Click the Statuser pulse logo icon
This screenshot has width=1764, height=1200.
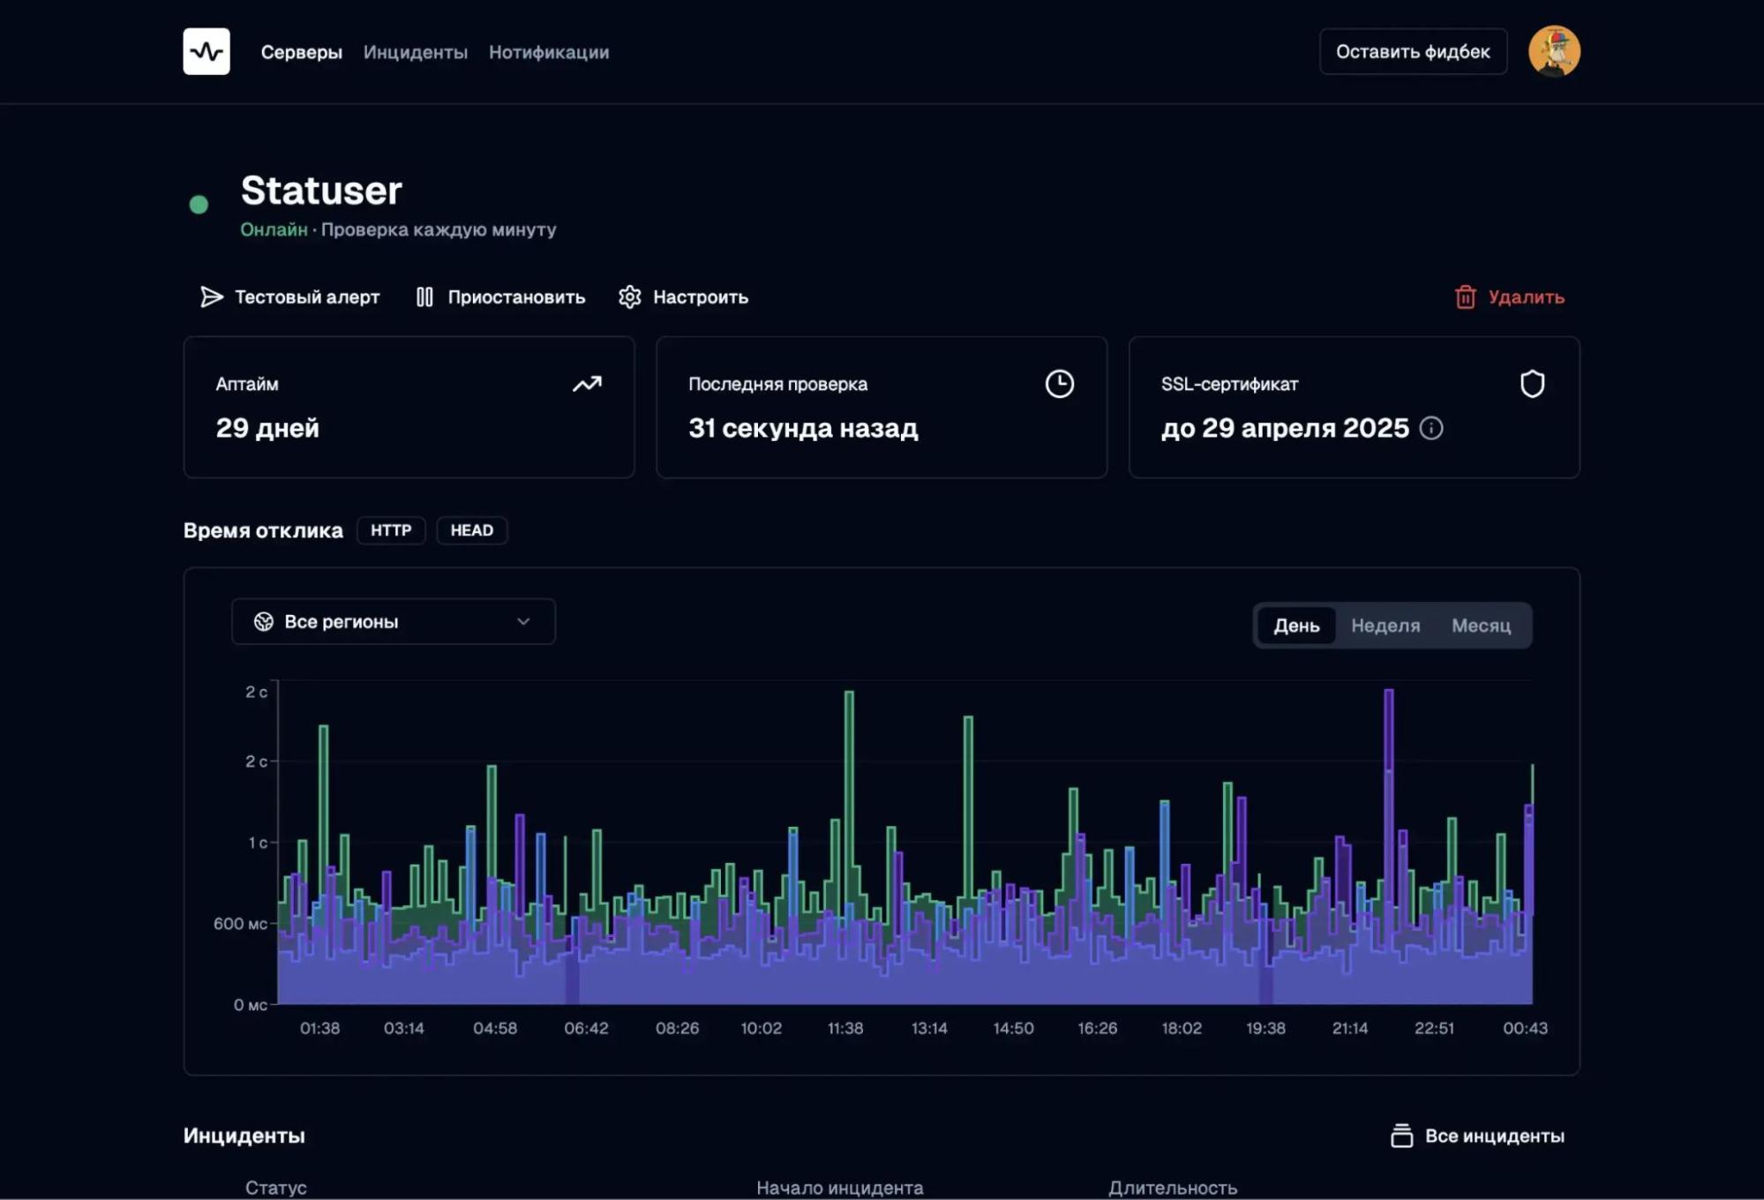206,51
